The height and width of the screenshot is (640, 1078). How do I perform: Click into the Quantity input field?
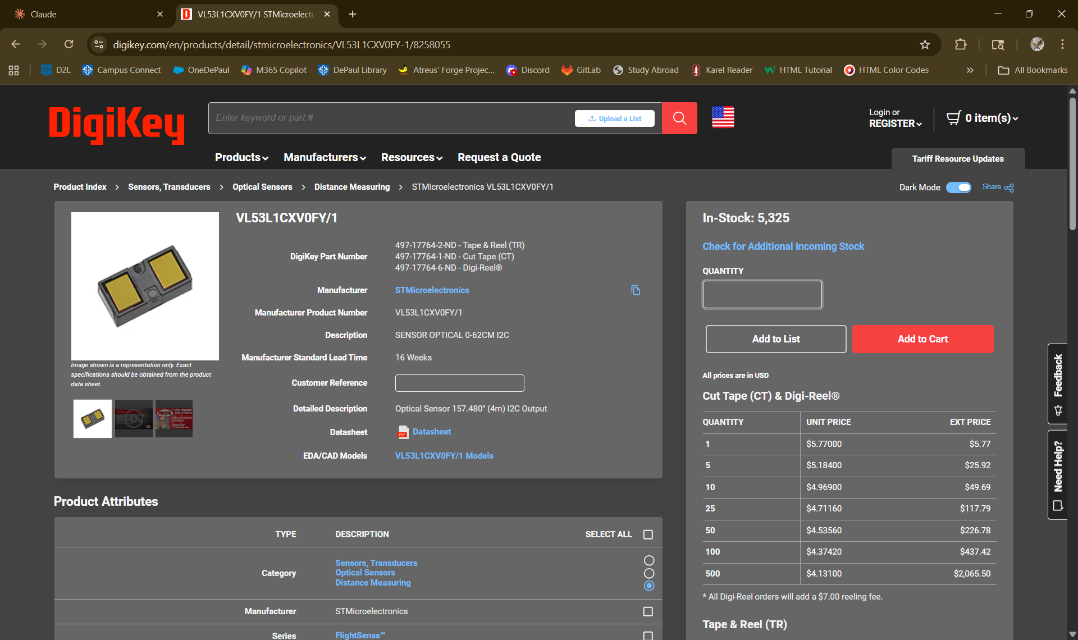[x=762, y=294]
